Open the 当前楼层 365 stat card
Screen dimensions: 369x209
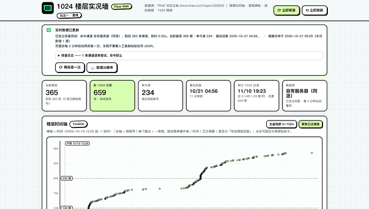[x=64, y=95]
